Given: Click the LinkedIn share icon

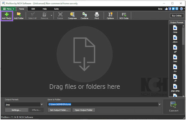Looking at the screenshot, I should [177, 9].
